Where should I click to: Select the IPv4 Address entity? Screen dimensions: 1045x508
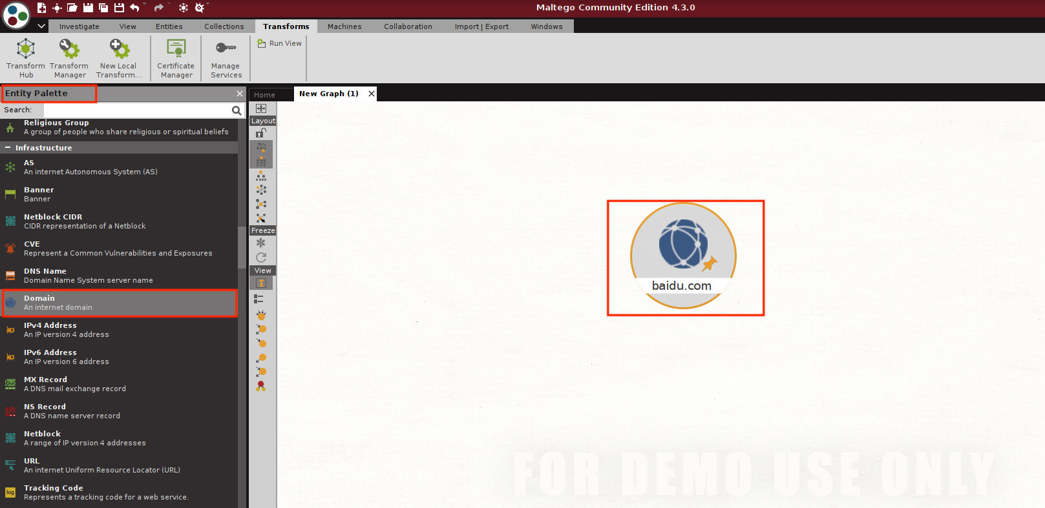point(119,330)
